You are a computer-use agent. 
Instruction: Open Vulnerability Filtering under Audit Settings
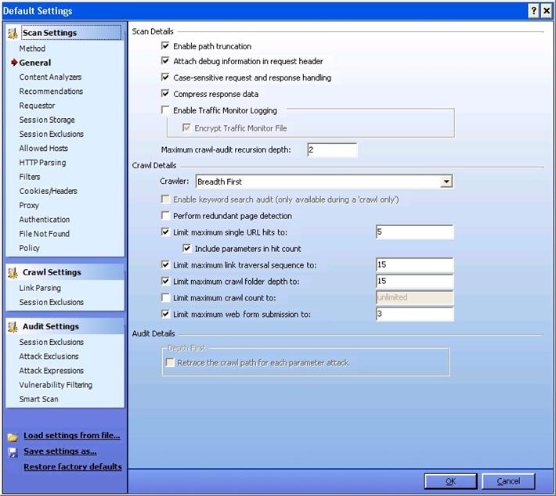tap(56, 385)
